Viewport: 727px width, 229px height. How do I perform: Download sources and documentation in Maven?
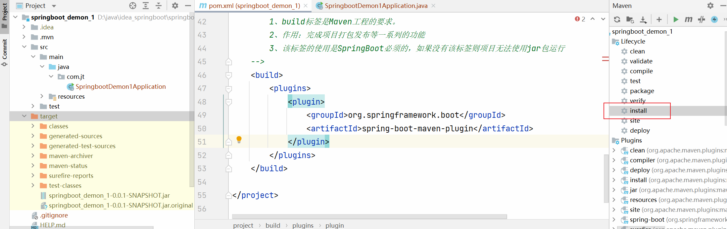(x=643, y=20)
